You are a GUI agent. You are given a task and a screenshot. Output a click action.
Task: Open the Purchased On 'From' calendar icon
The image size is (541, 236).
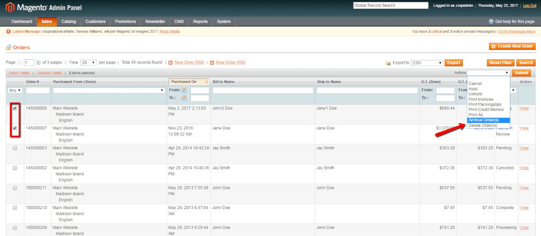[x=184, y=90]
